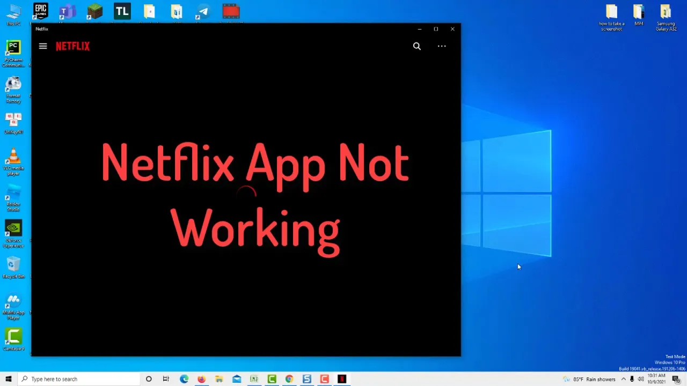Click microphone icon in system tray
The image size is (687, 386).
[x=632, y=379]
